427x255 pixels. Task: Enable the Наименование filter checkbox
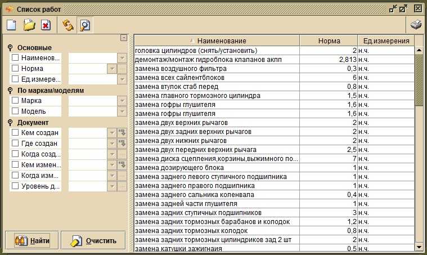click(x=15, y=58)
